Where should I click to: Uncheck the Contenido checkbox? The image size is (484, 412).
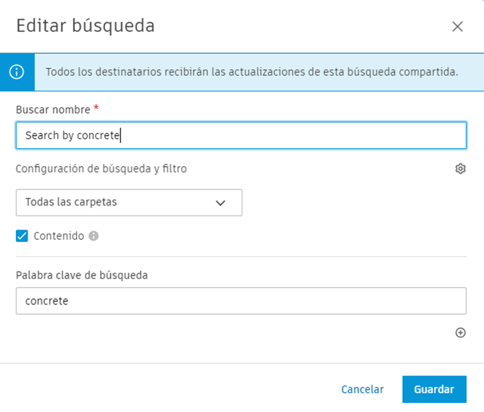(22, 236)
